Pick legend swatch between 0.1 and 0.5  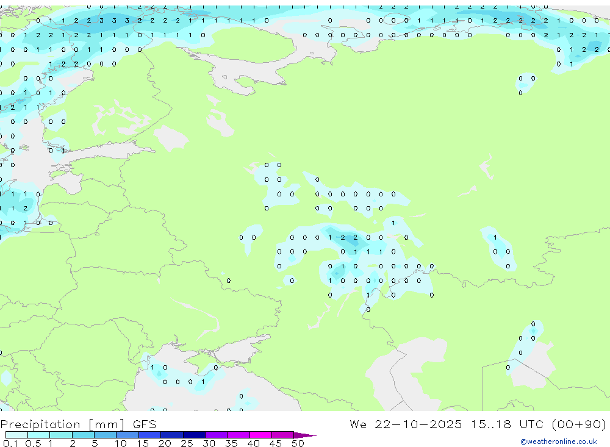pos(16,435)
